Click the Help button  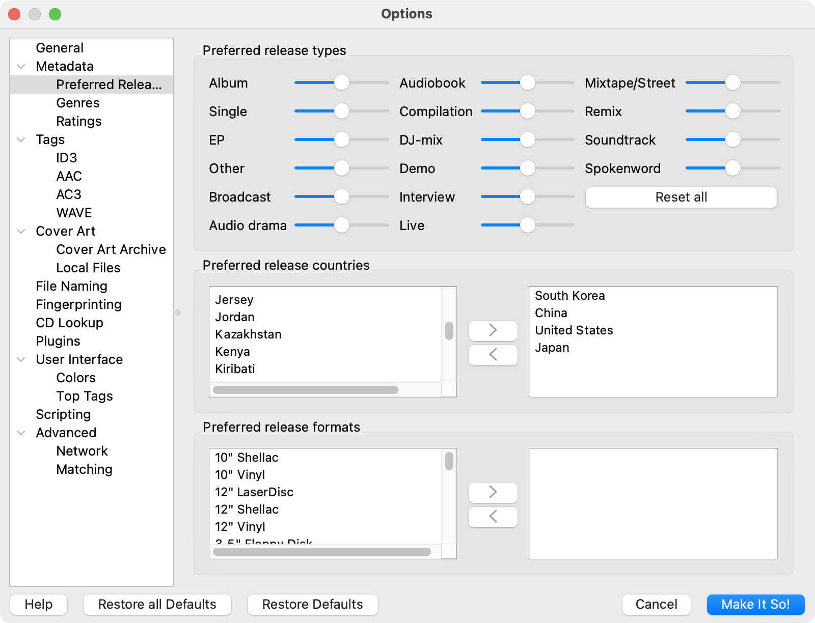point(39,605)
